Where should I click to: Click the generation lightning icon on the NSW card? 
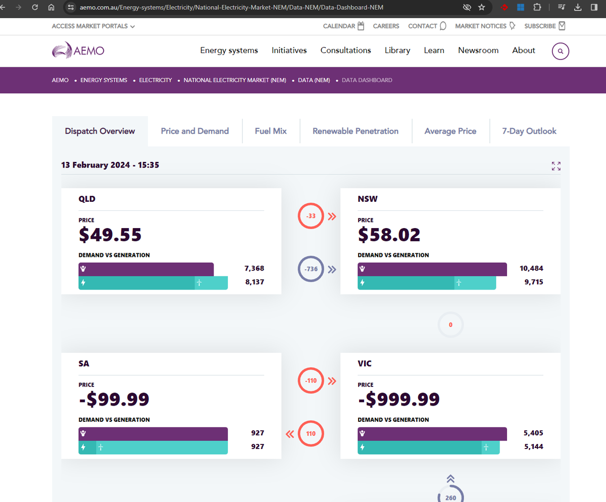[x=362, y=283]
